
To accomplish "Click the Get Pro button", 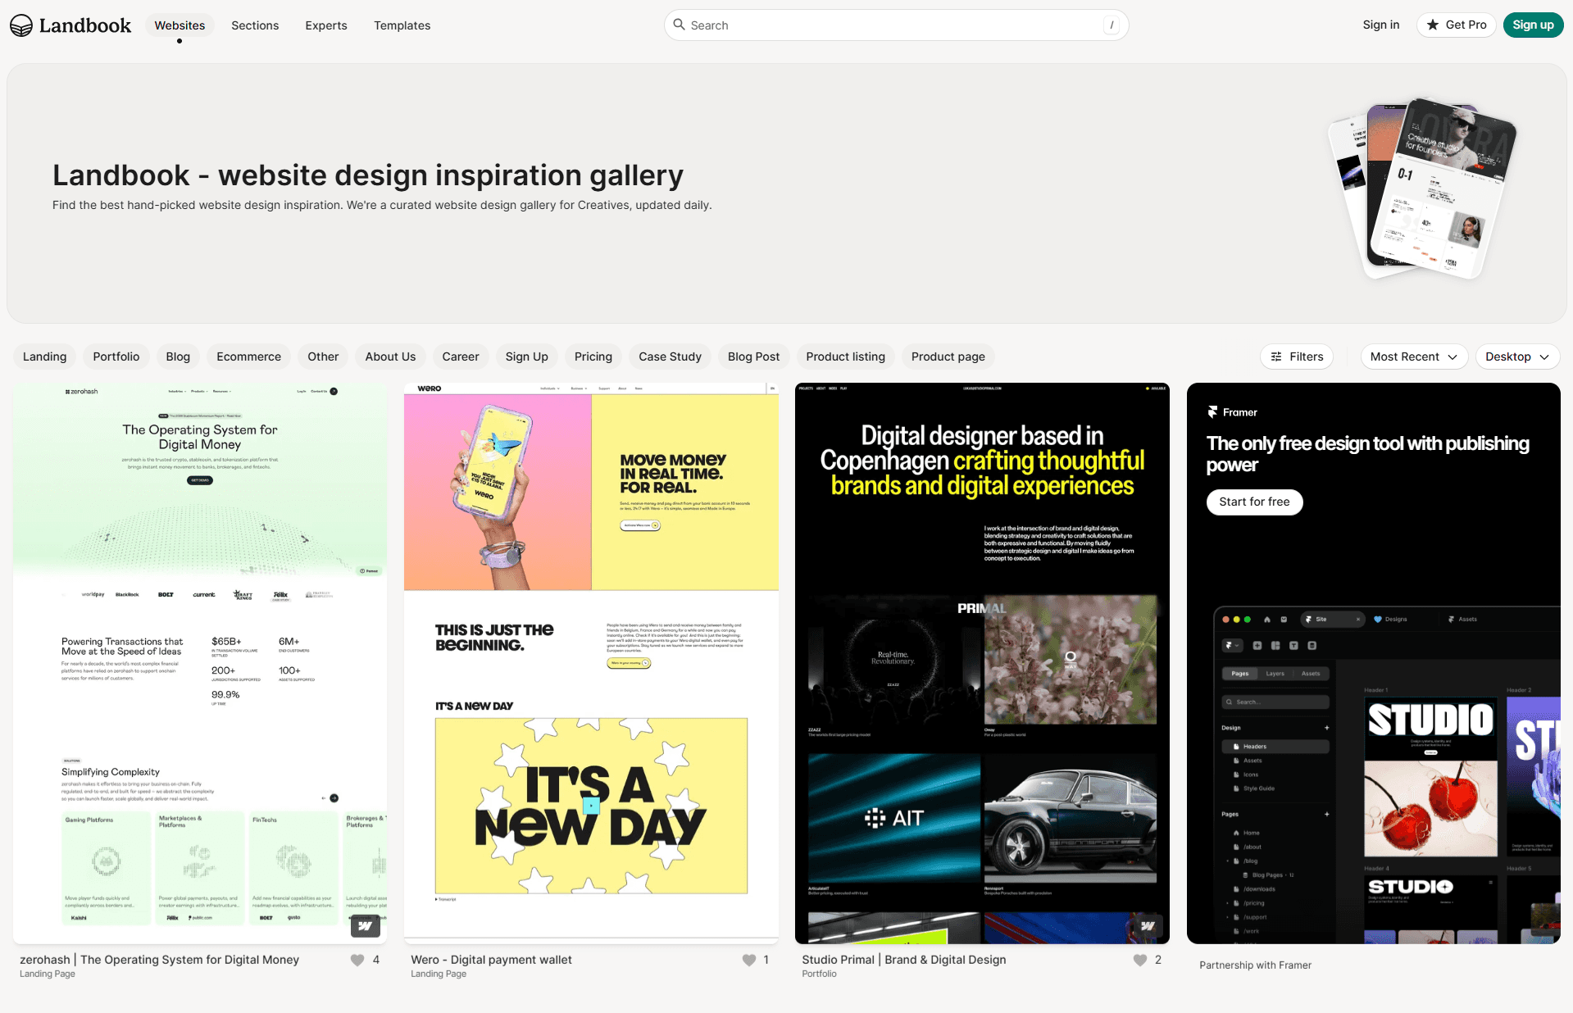I will pyautogui.click(x=1457, y=25).
